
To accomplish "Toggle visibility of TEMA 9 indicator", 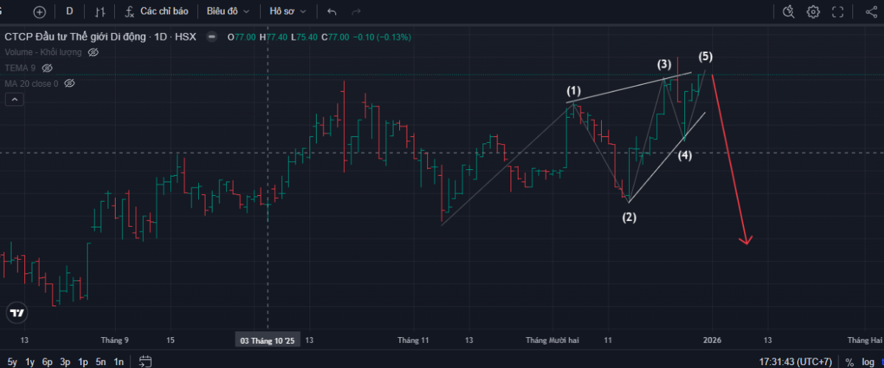I will pyautogui.click(x=47, y=68).
